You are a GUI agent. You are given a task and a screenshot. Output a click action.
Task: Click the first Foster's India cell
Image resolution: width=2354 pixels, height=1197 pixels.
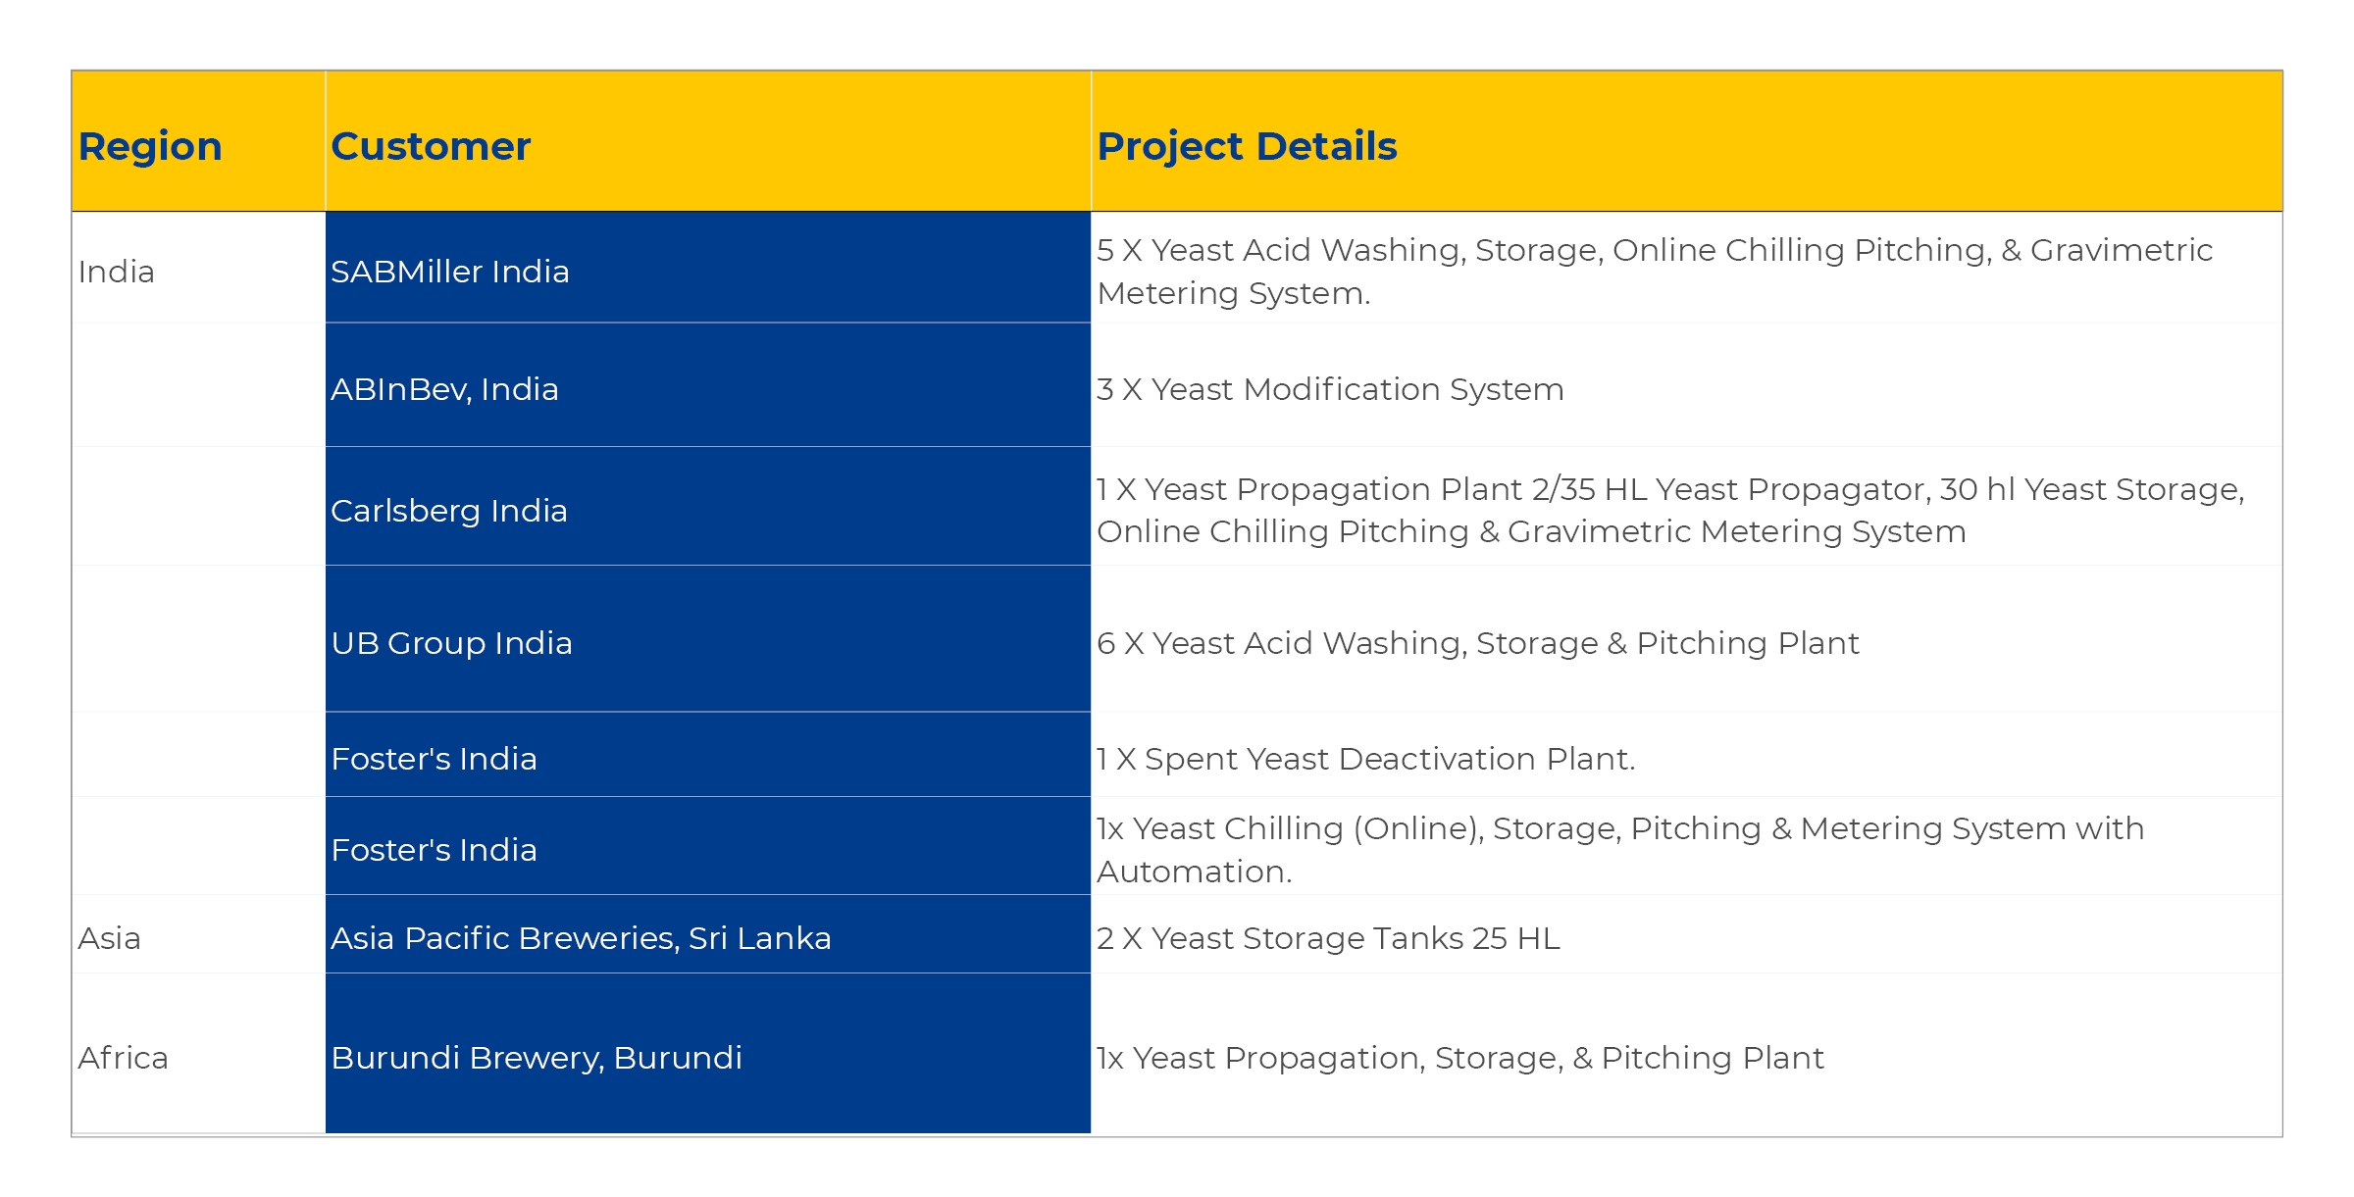click(708, 755)
